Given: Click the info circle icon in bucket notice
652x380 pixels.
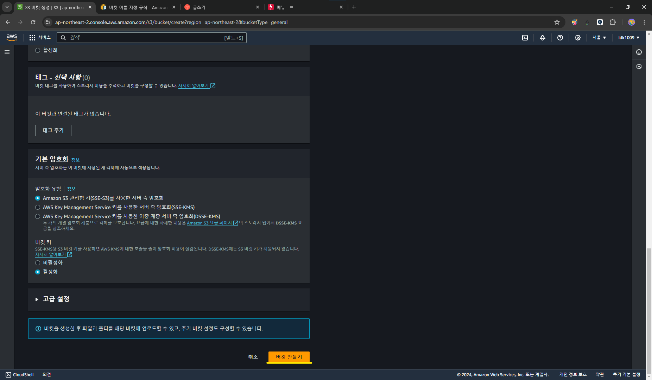Looking at the screenshot, I should (x=38, y=329).
